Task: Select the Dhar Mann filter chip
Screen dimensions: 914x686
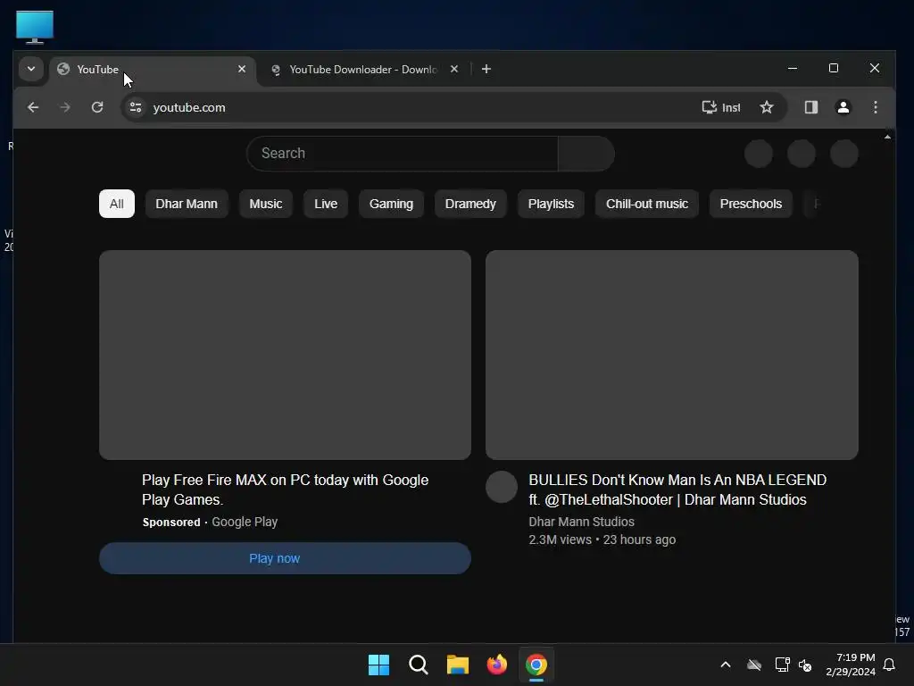Action: (187, 204)
